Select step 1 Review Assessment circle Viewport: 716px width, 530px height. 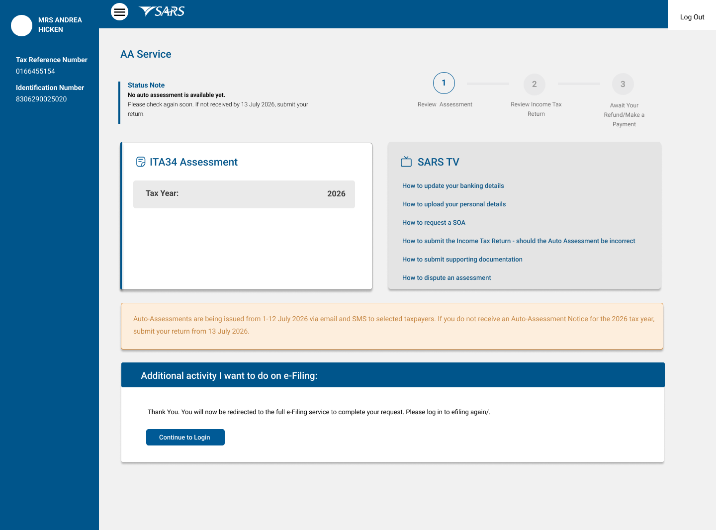444,83
